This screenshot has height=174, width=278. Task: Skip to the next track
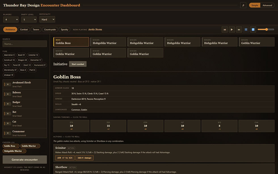pyautogui.click(x=239, y=30)
